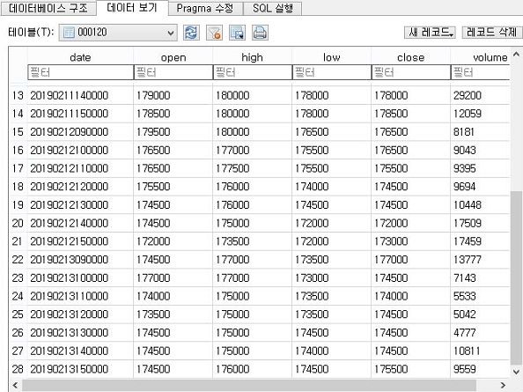
Task: Select volume cell 9043
Action: click(x=481, y=150)
